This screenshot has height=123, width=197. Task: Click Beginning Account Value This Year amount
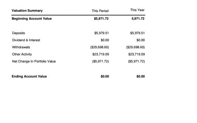(138, 18)
